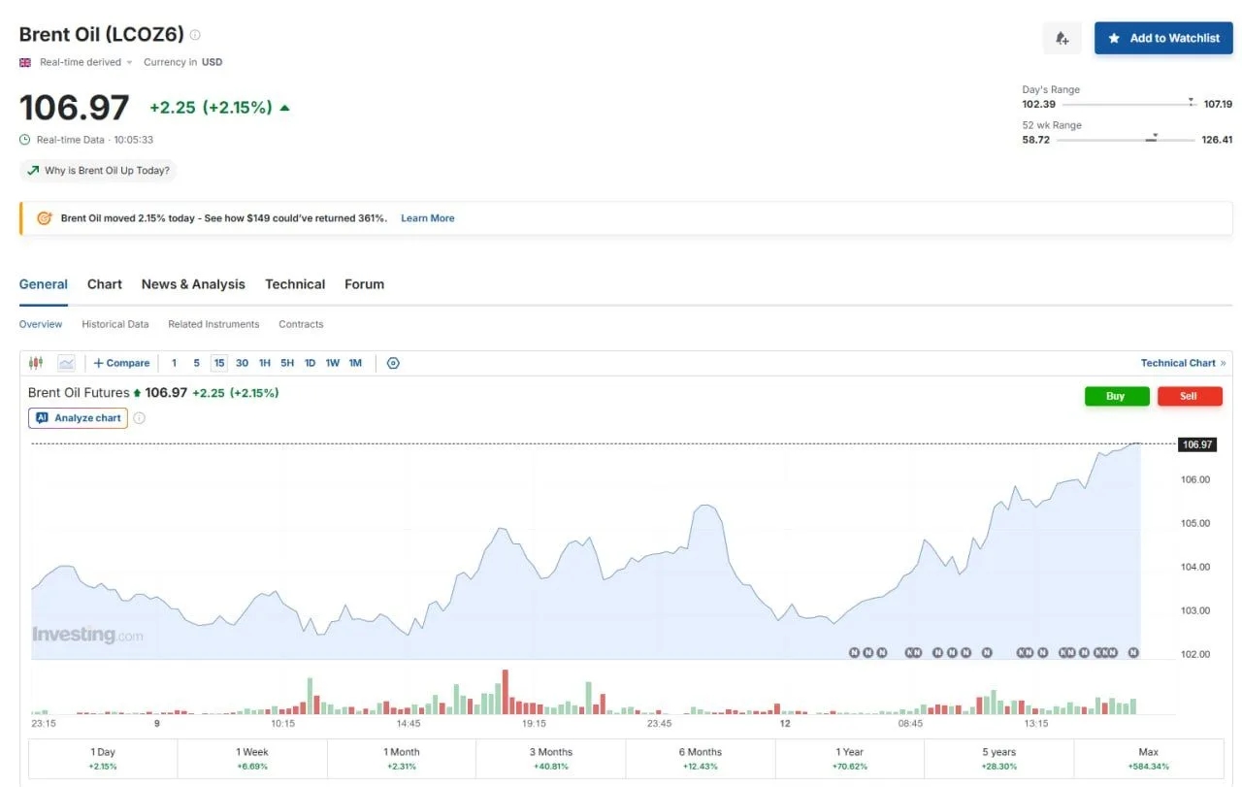Open the News & Analysis tab
This screenshot has height=787, width=1242.
coord(193,284)
